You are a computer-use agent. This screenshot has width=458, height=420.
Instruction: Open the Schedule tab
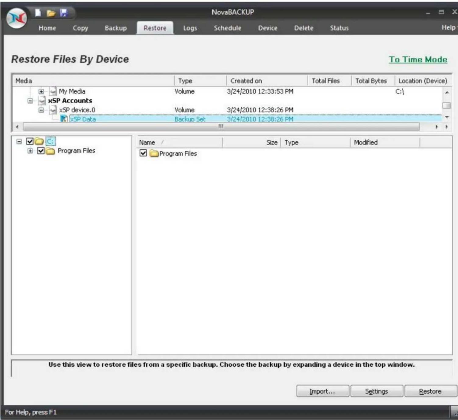click(x=227, y=28)
